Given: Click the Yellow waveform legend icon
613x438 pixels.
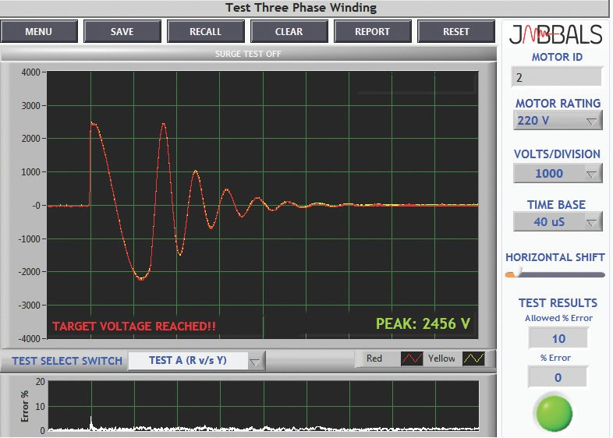Looking at the screenshot, I should tap(473, 359).
